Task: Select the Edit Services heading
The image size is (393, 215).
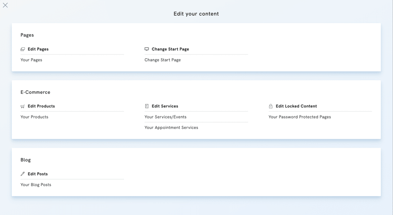Action: [x=165, y=106]
